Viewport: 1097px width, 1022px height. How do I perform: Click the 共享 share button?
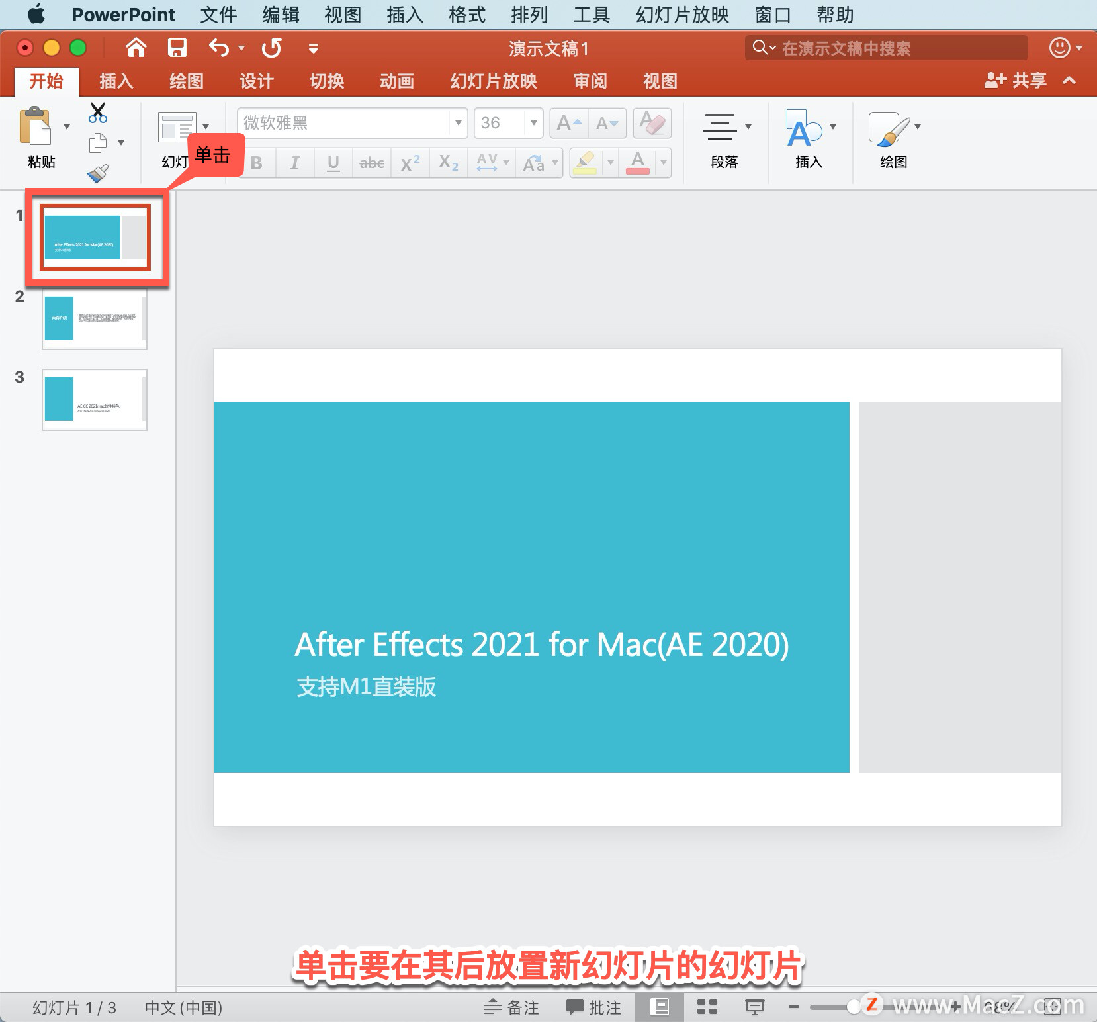[1016, 81]
